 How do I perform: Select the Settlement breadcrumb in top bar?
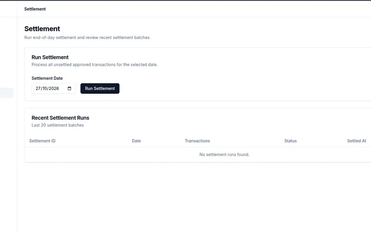coord(35,9)
